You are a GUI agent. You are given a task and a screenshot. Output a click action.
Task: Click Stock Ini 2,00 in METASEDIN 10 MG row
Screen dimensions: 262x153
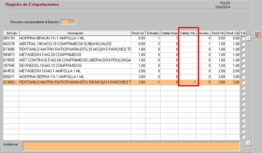tap(142, 71)
